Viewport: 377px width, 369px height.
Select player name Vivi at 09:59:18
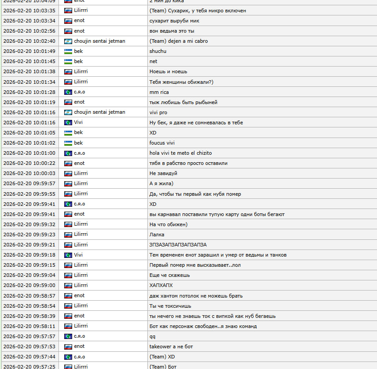point(78,255)
